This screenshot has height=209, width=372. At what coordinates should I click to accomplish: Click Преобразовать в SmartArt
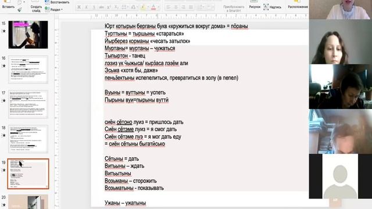click(234, 9)
